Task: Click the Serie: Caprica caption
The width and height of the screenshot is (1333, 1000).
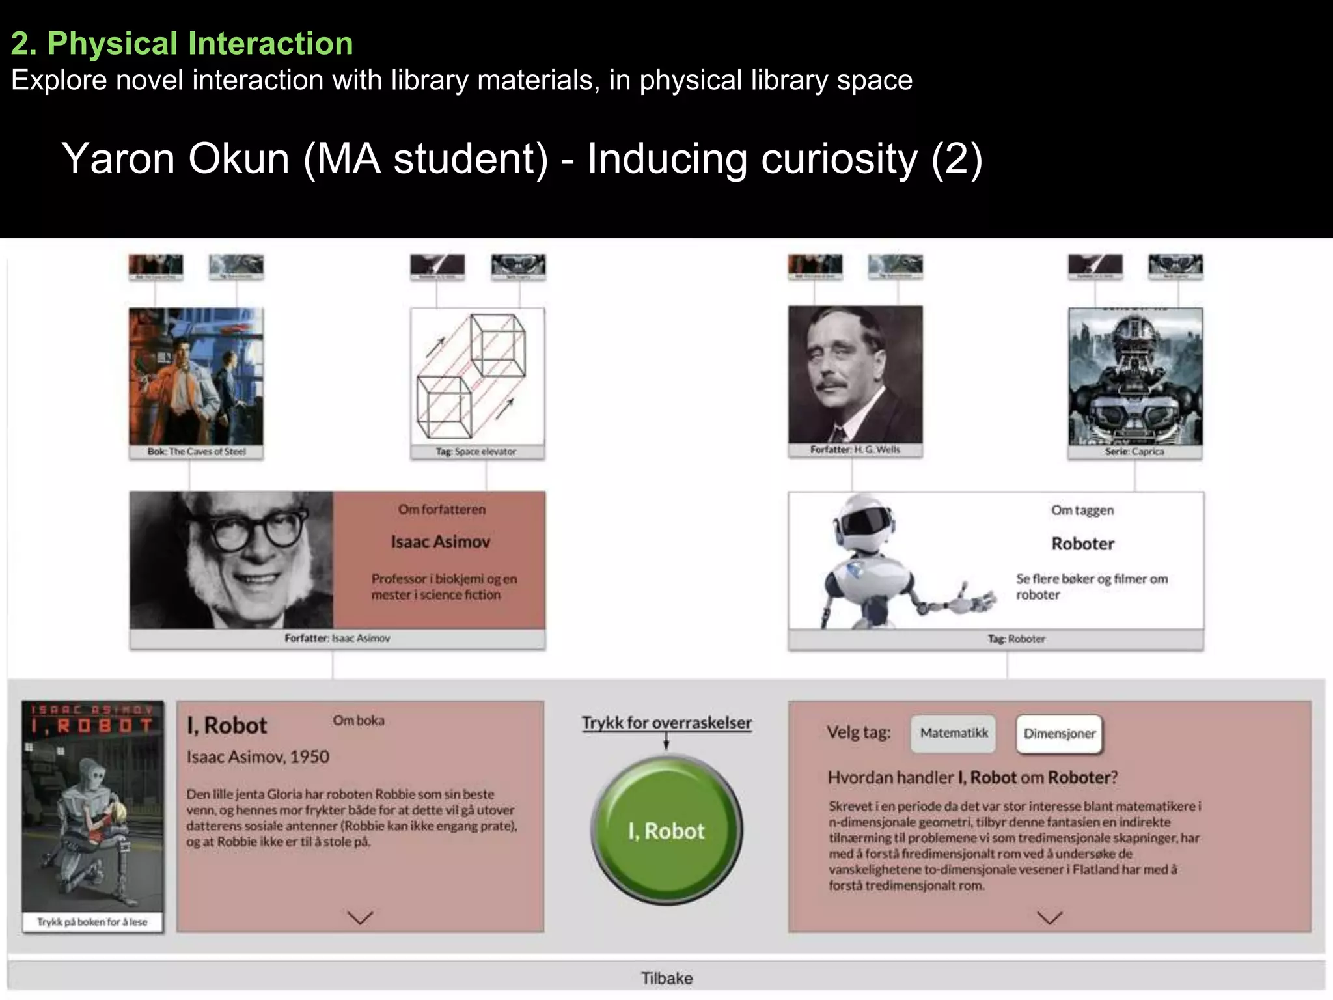Action: point(1134,452)
